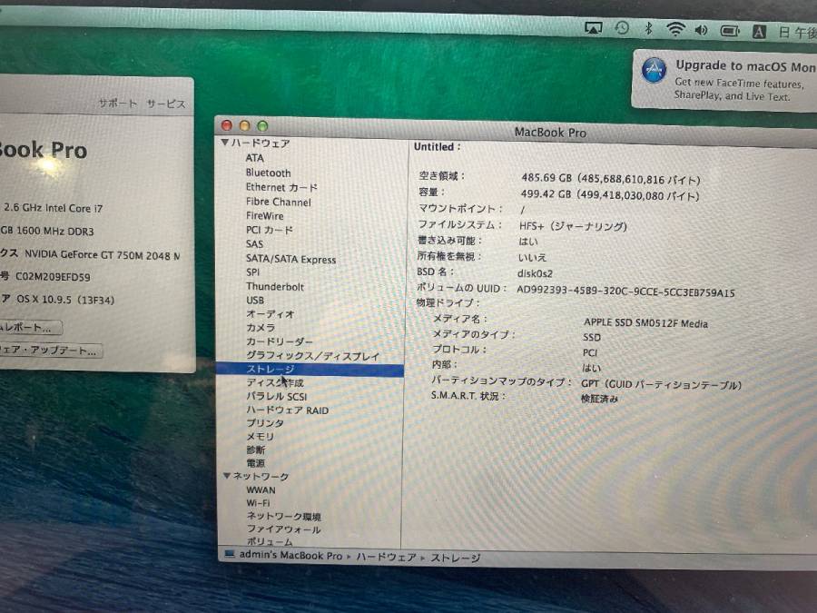Image resolution: width=817 pixels, height=613 pixels.
Task: Open グラフィックス/ディスプレイ in the sidebar
Action: (312, 356)
